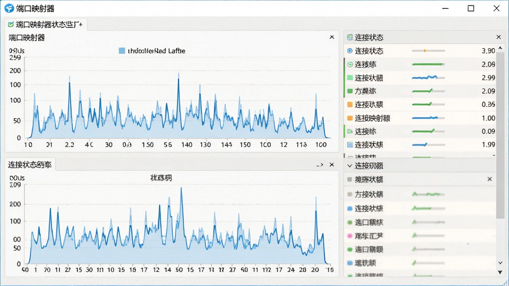Click the arrow button on lower chart header
Viewport: 509px width, 286px height.
point(320,165)
